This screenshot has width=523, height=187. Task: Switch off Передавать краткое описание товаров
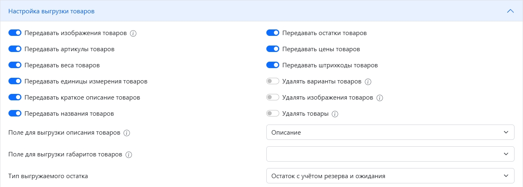pos(15,98)
